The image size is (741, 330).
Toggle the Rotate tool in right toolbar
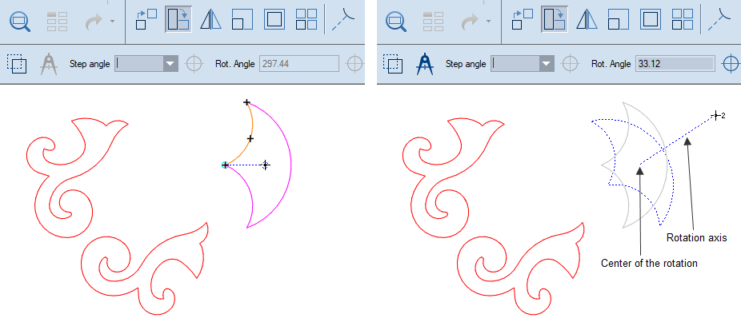555,19
